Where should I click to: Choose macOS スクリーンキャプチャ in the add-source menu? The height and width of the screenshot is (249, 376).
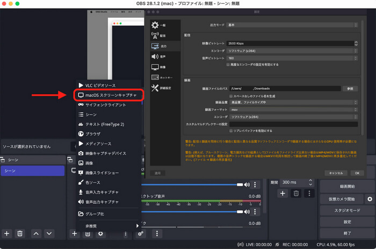pyautogui.click(x=109, y=95)
